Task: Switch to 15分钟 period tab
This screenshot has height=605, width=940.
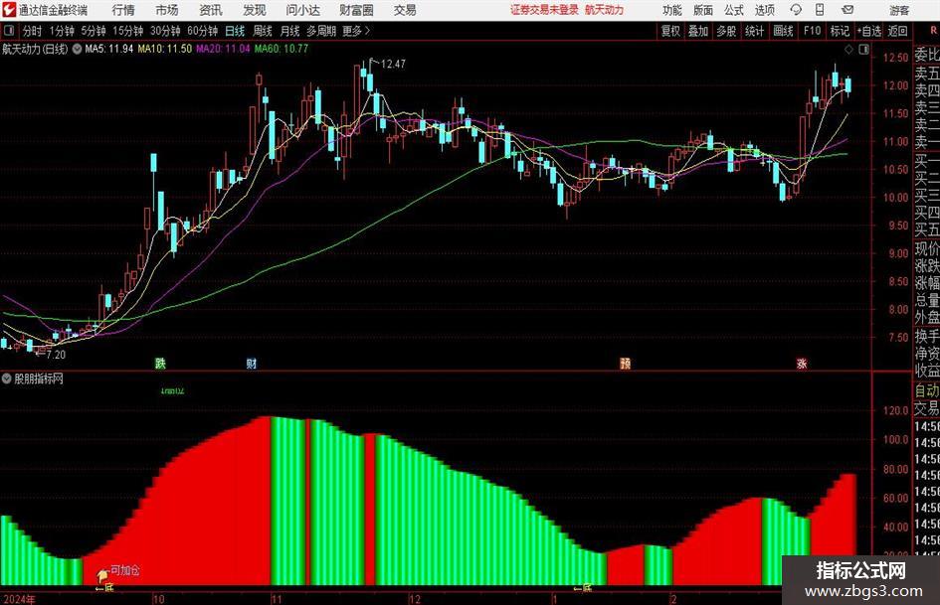Action: click(x=128, y=31)
